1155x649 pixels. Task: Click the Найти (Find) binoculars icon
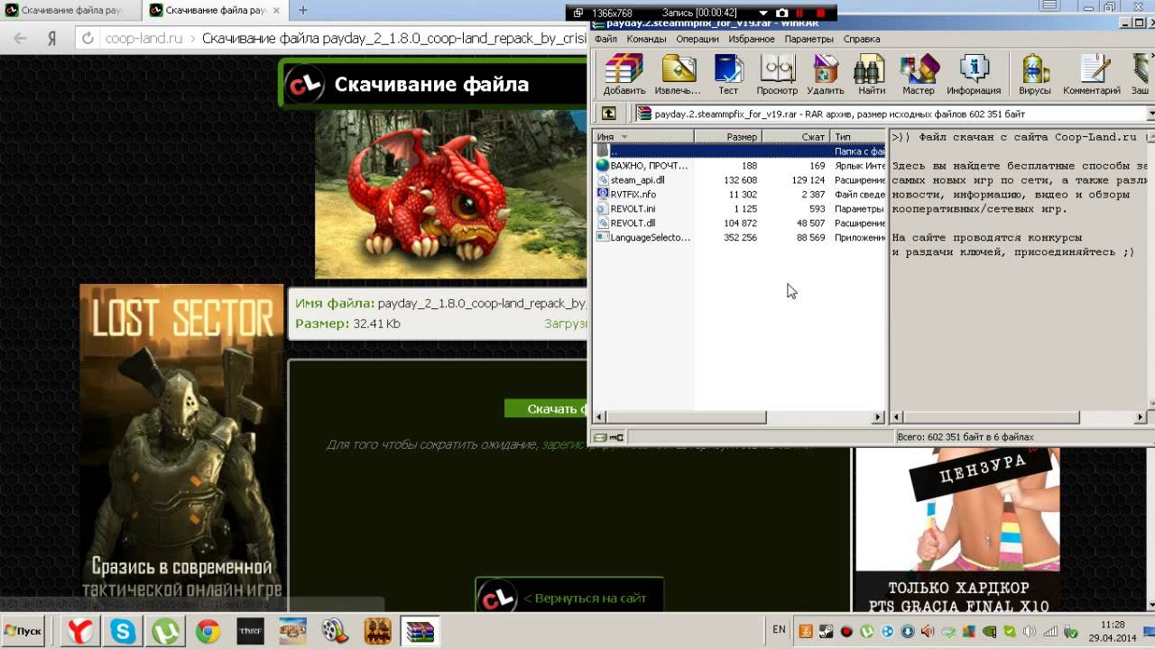(872, 75)
